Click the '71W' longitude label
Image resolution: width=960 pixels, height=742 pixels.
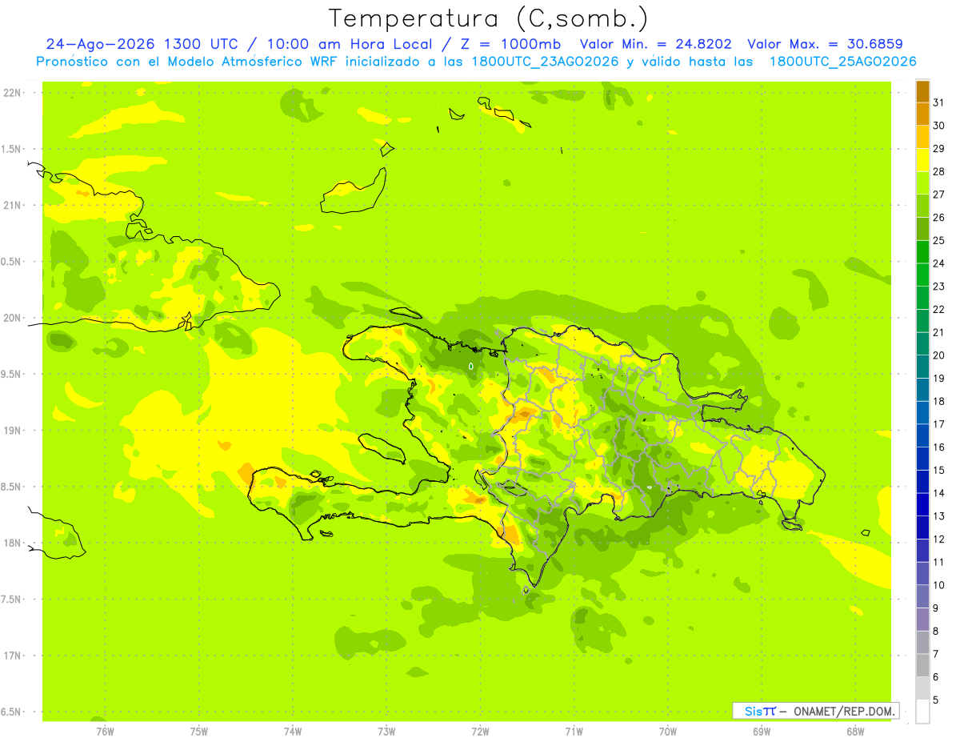click(574, 731)
